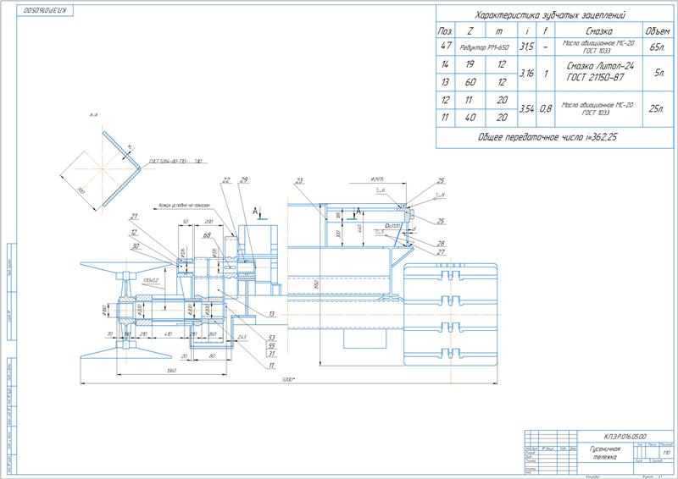Select callout number "53"
This screenshot has width=678, height=479.
(x=271, y=338)
